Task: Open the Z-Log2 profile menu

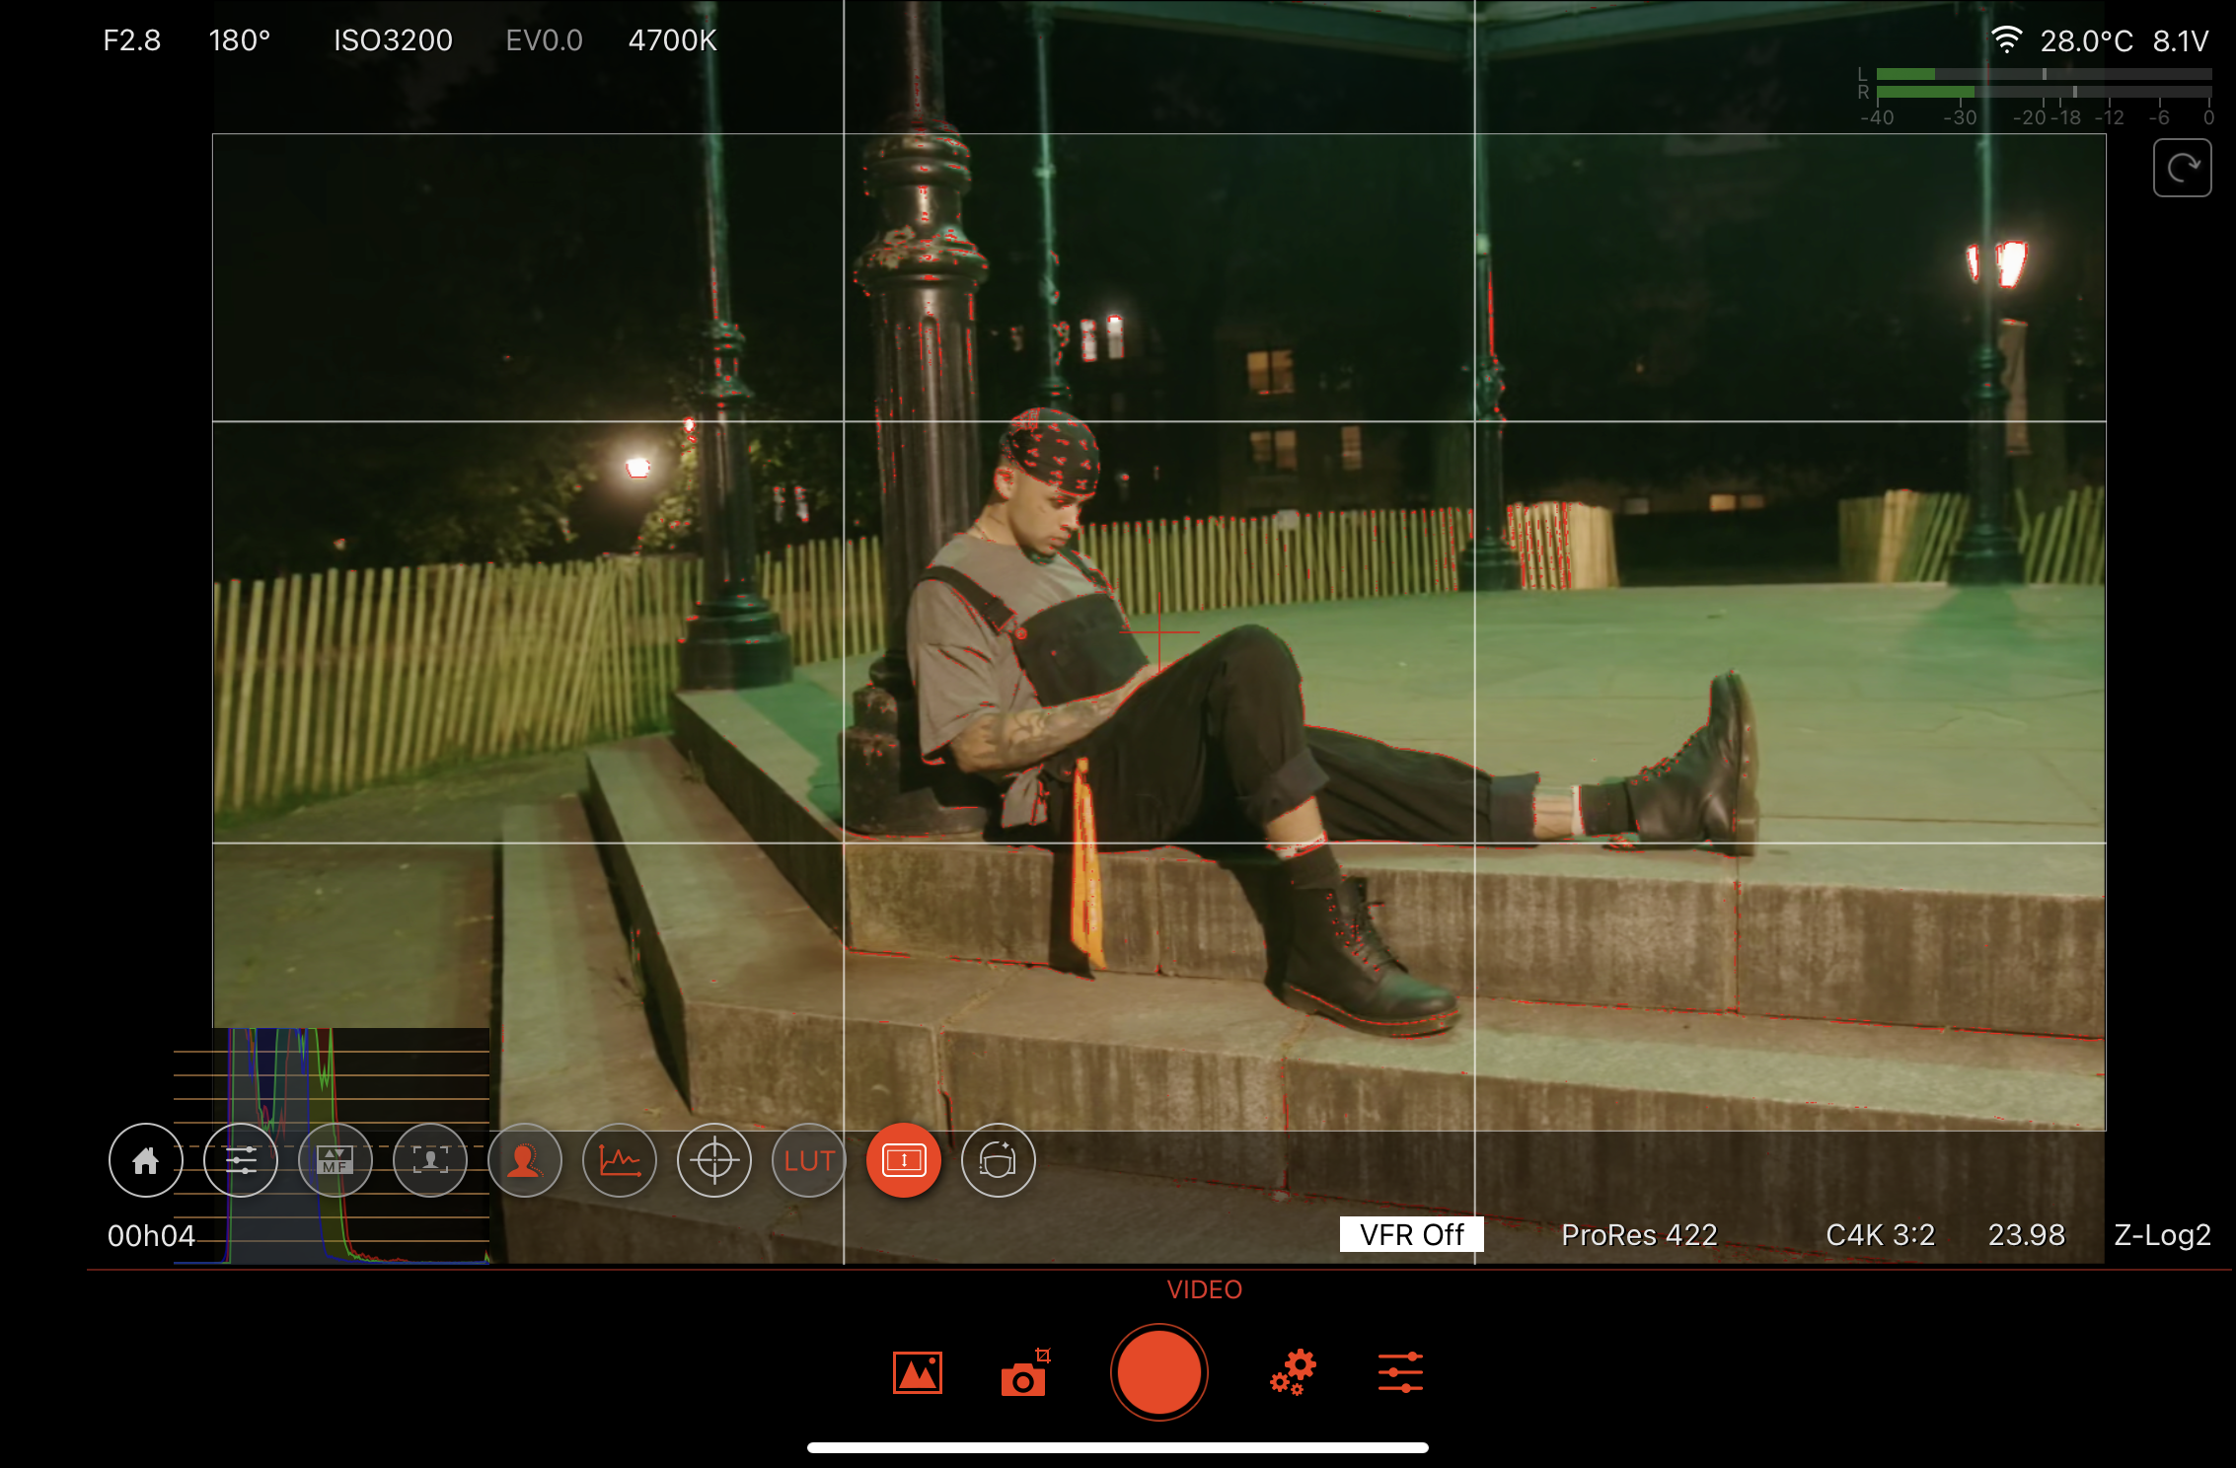Action: 2161,1234
